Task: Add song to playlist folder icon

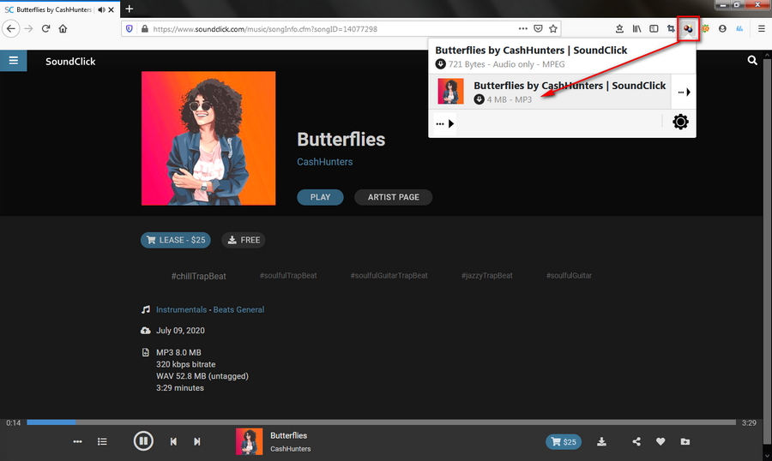Action: pos(685,442)
